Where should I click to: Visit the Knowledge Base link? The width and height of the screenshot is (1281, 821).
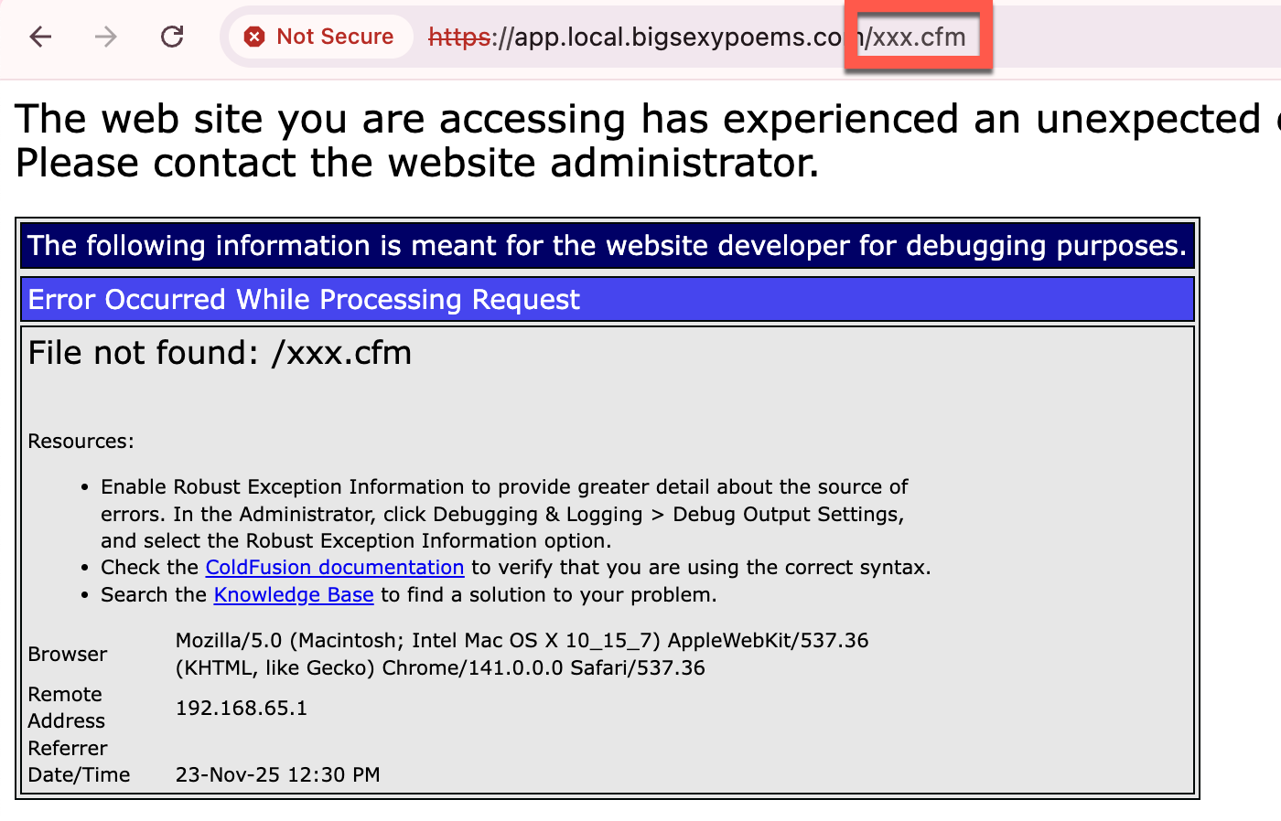coord(293,594)
